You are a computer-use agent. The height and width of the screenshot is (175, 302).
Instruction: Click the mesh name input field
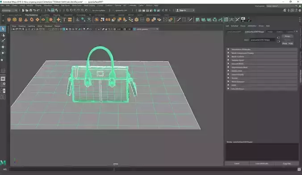tap(263, 40)
